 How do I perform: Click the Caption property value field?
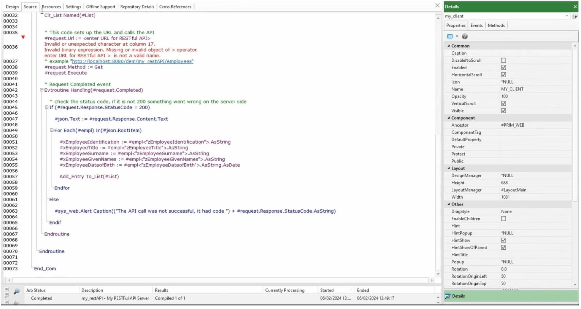point(536,53)
